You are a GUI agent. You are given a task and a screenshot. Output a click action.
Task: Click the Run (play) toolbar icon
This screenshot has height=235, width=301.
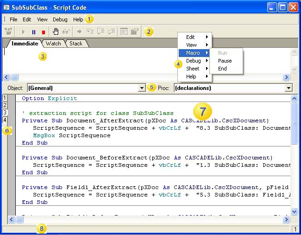[23, 32]
